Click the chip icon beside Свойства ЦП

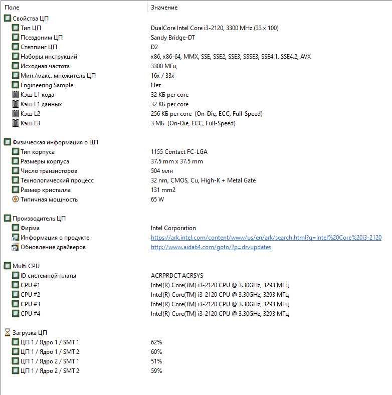coord(8,18)
